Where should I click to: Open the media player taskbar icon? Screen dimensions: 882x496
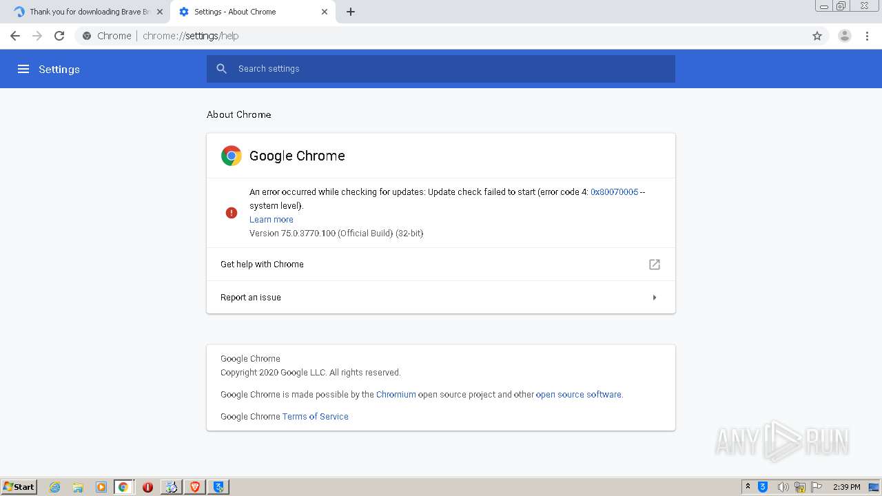tap(101, 487)
